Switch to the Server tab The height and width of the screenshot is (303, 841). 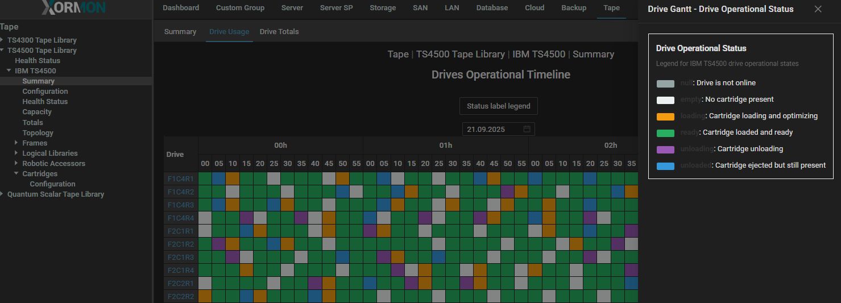292,8
